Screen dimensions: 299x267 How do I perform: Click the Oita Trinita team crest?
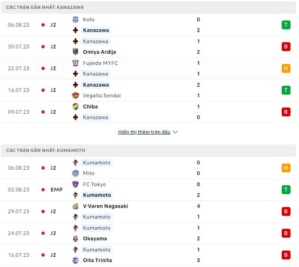pyautogui.click(x=76, y=260)
